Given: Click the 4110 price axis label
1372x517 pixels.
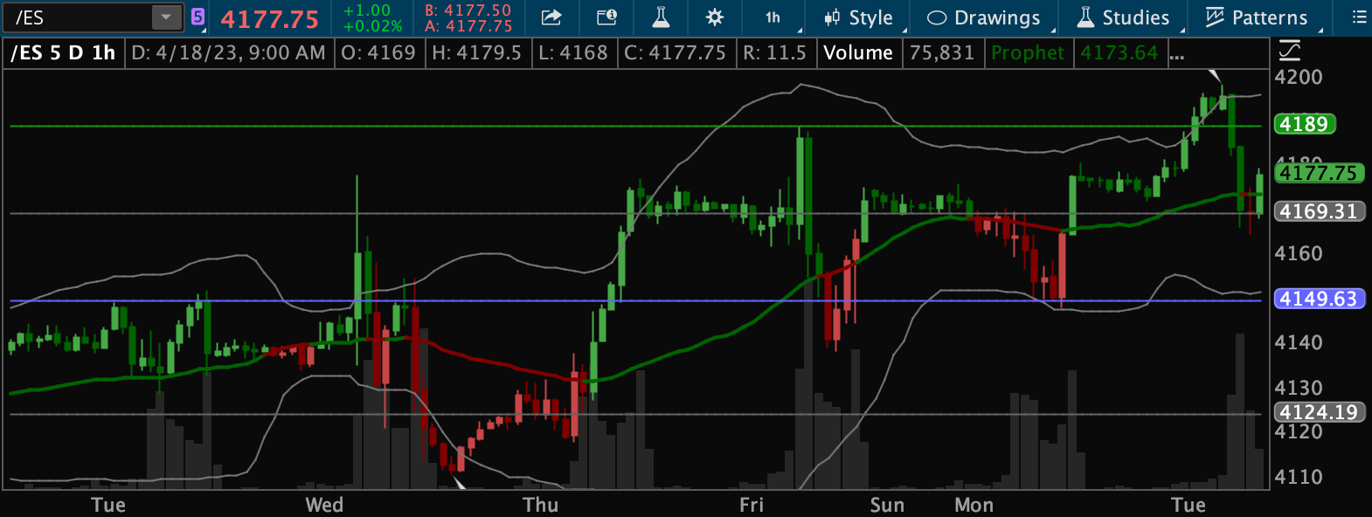Looking at the screenshot, I should click(1299, 477).
